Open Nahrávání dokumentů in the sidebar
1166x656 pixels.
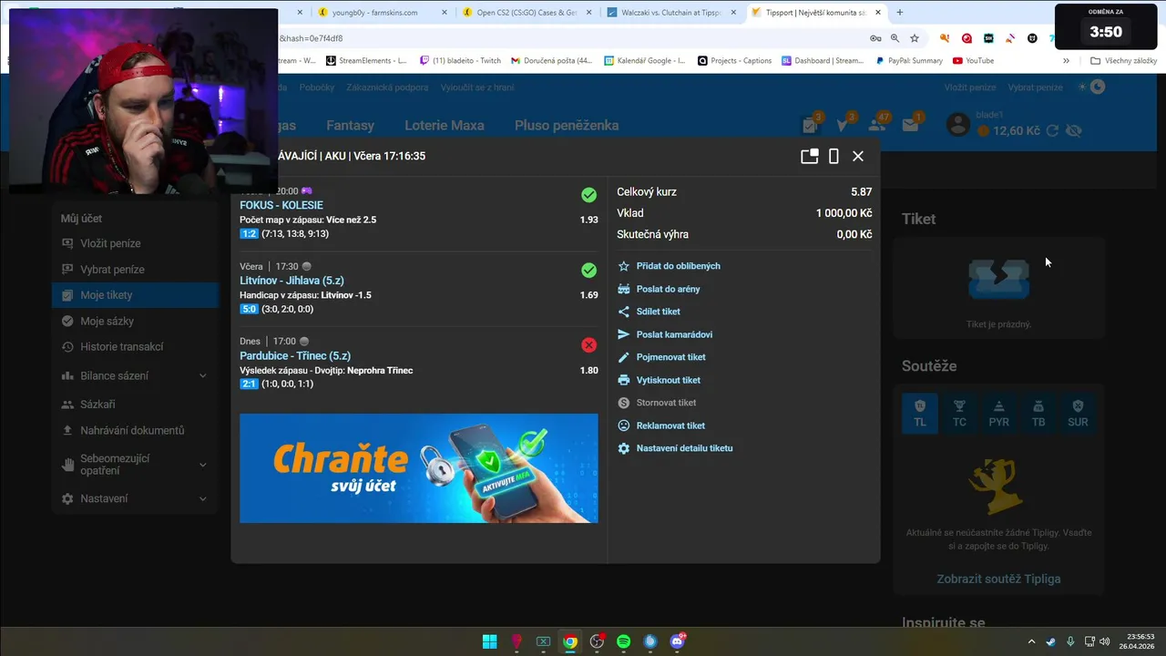pyautogui.click(x=135, y=430)
